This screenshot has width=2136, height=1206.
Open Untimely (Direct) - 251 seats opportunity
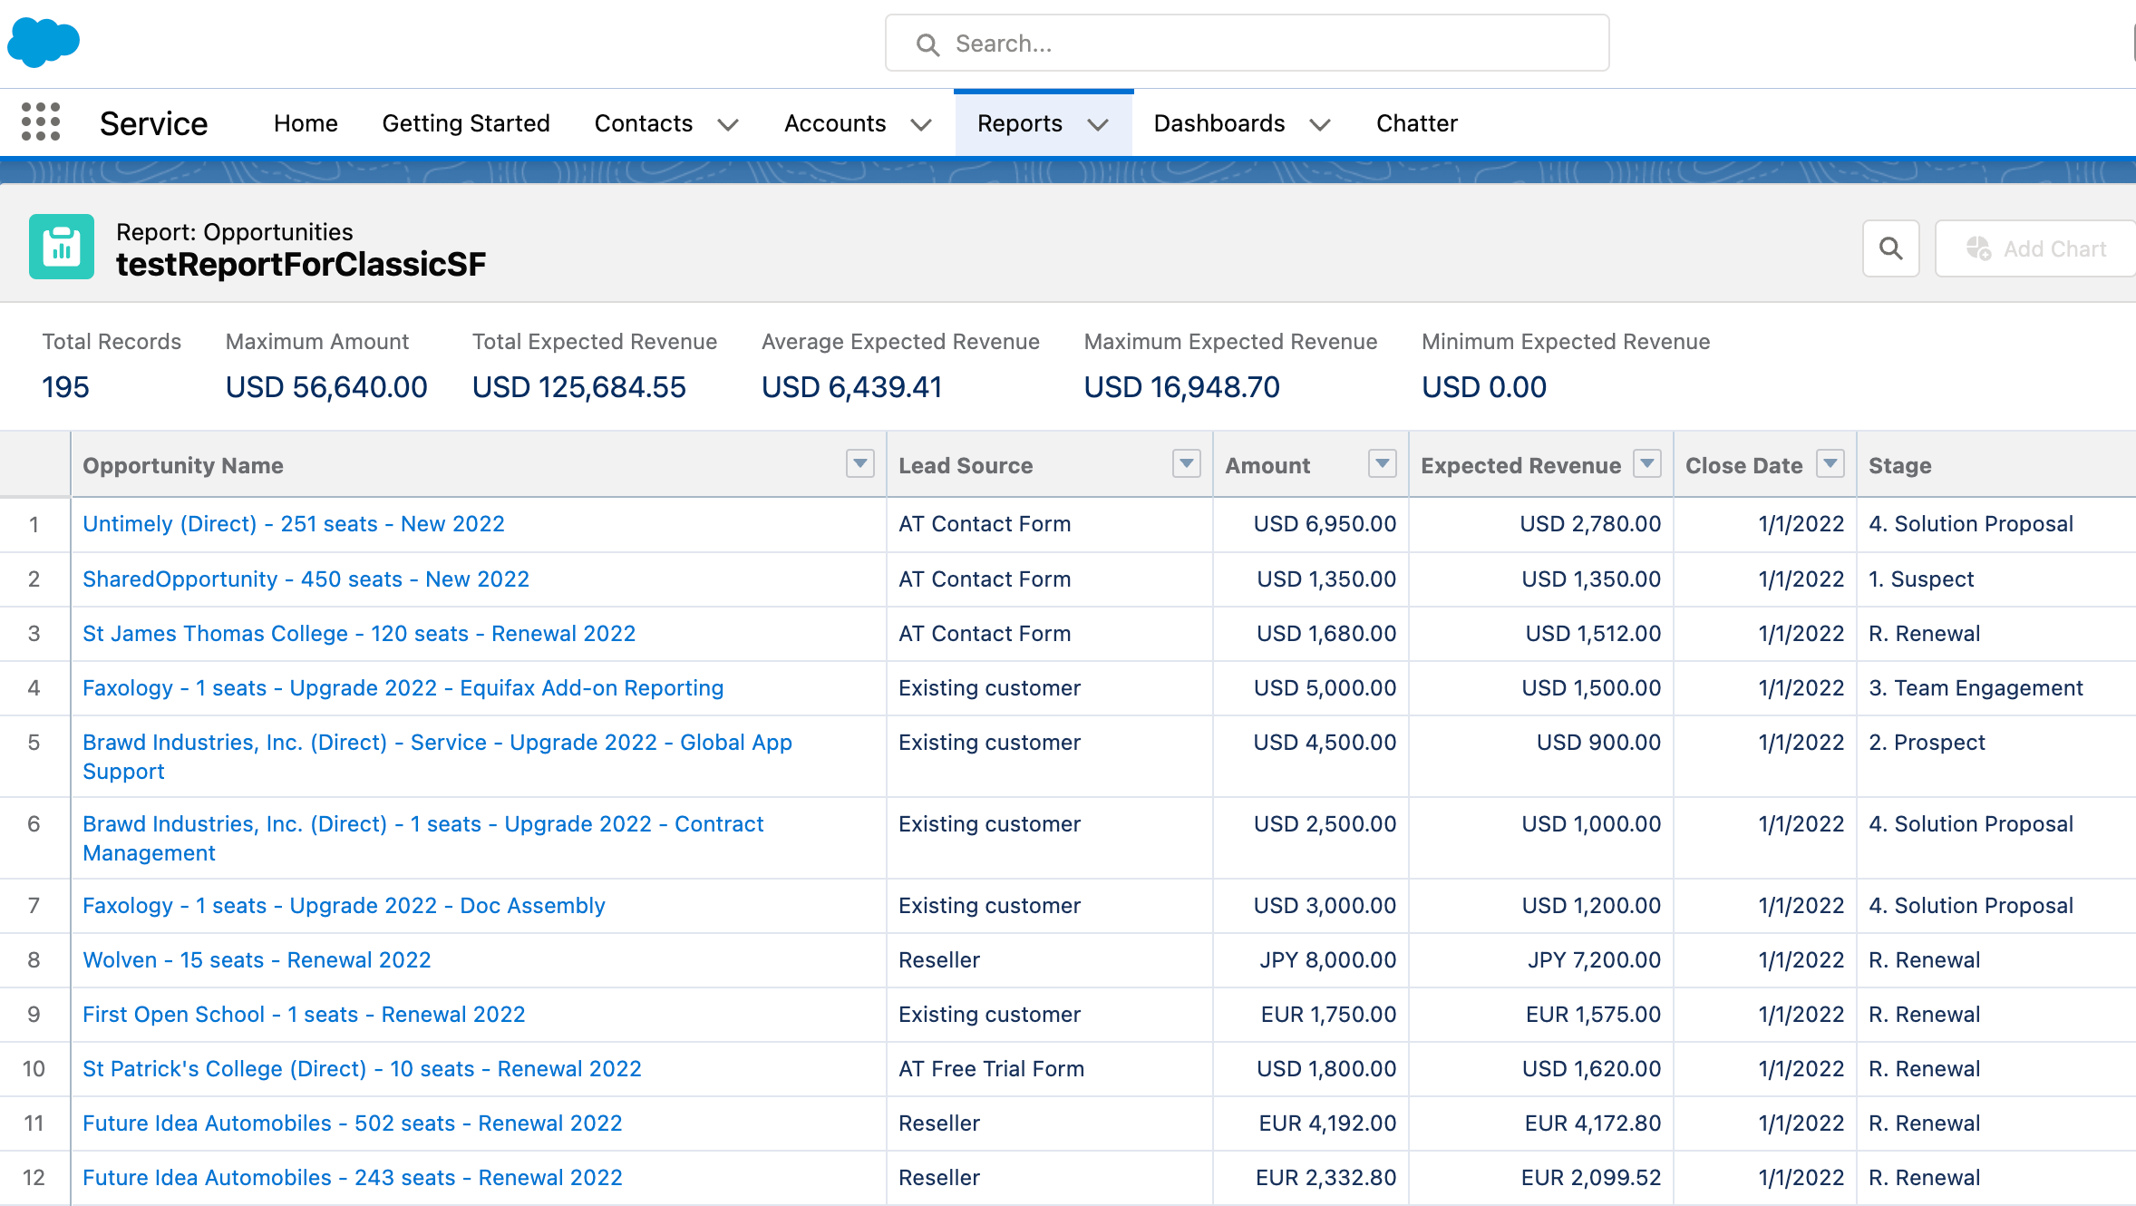[293, 524]
